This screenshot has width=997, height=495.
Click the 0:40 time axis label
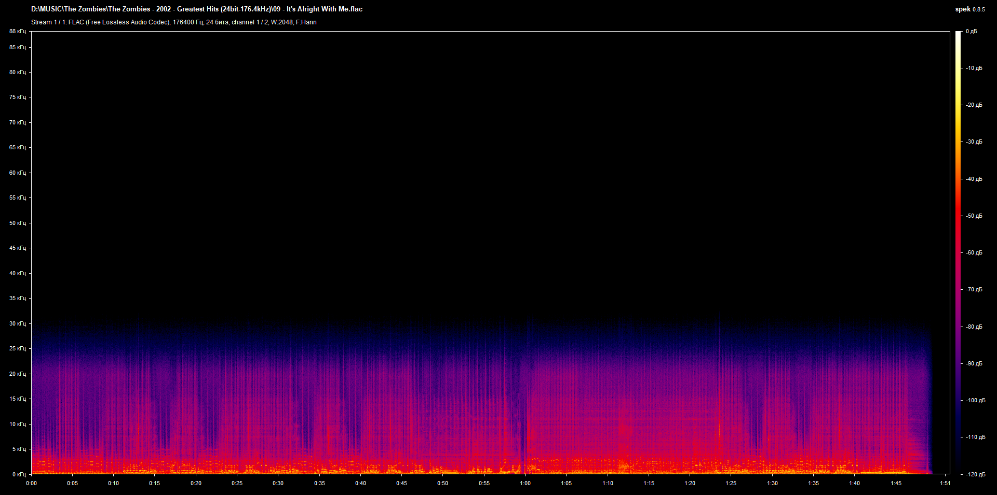tap(360, 483)
